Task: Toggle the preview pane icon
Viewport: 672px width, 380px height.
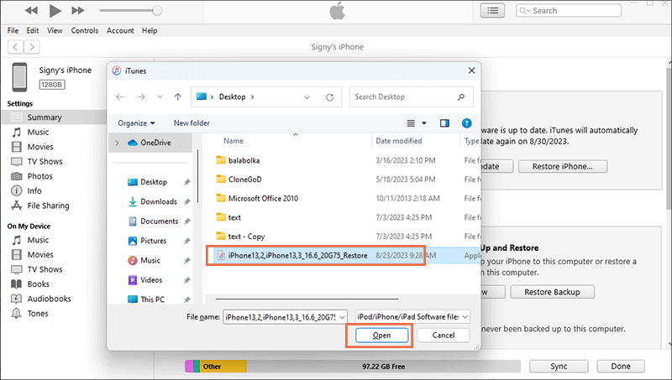Action: (444, 123)
